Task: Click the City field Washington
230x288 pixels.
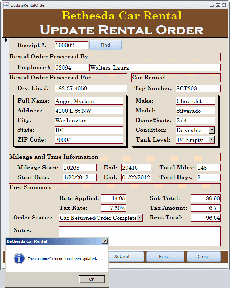Action: click(x=89, y=120)
